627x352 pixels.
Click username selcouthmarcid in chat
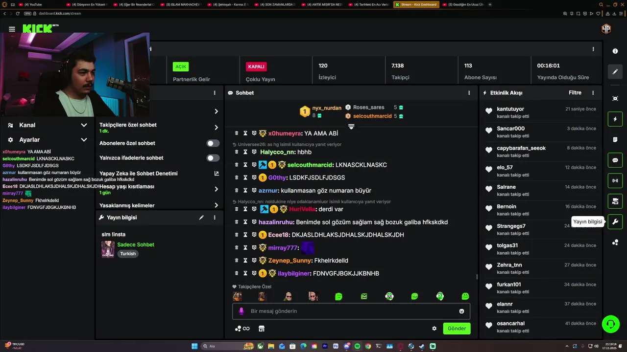coord(310,165)
